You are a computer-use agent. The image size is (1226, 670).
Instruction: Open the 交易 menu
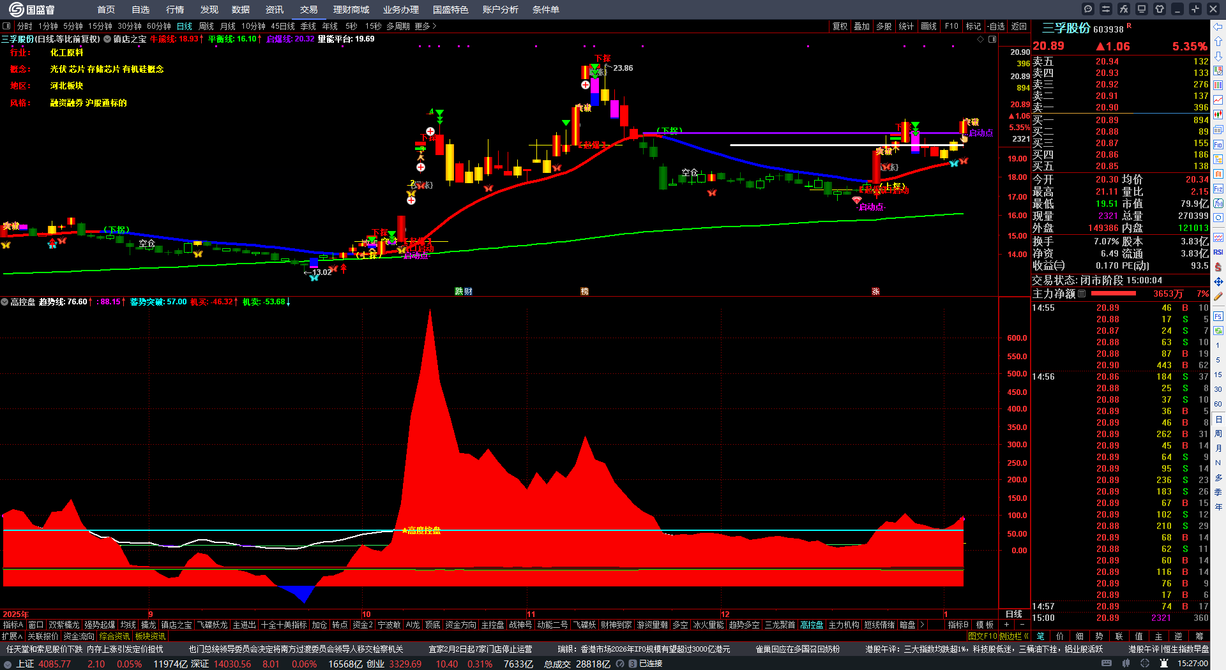tap(309, 10)
